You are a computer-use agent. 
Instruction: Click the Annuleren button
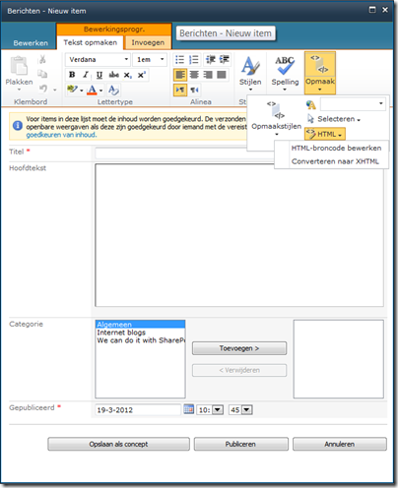pos(340,444)
